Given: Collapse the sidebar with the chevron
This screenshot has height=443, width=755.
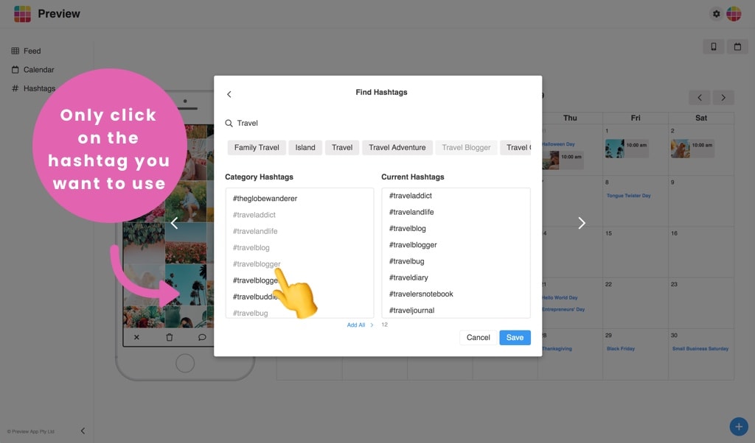Looking at the screenshot, I should [x=83, y=430].
